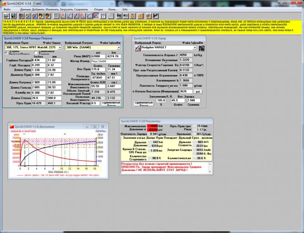Click the table grid toolbar icon
Image resolution: width=304 pixels, height=233 pixels.
click(56, 16)
